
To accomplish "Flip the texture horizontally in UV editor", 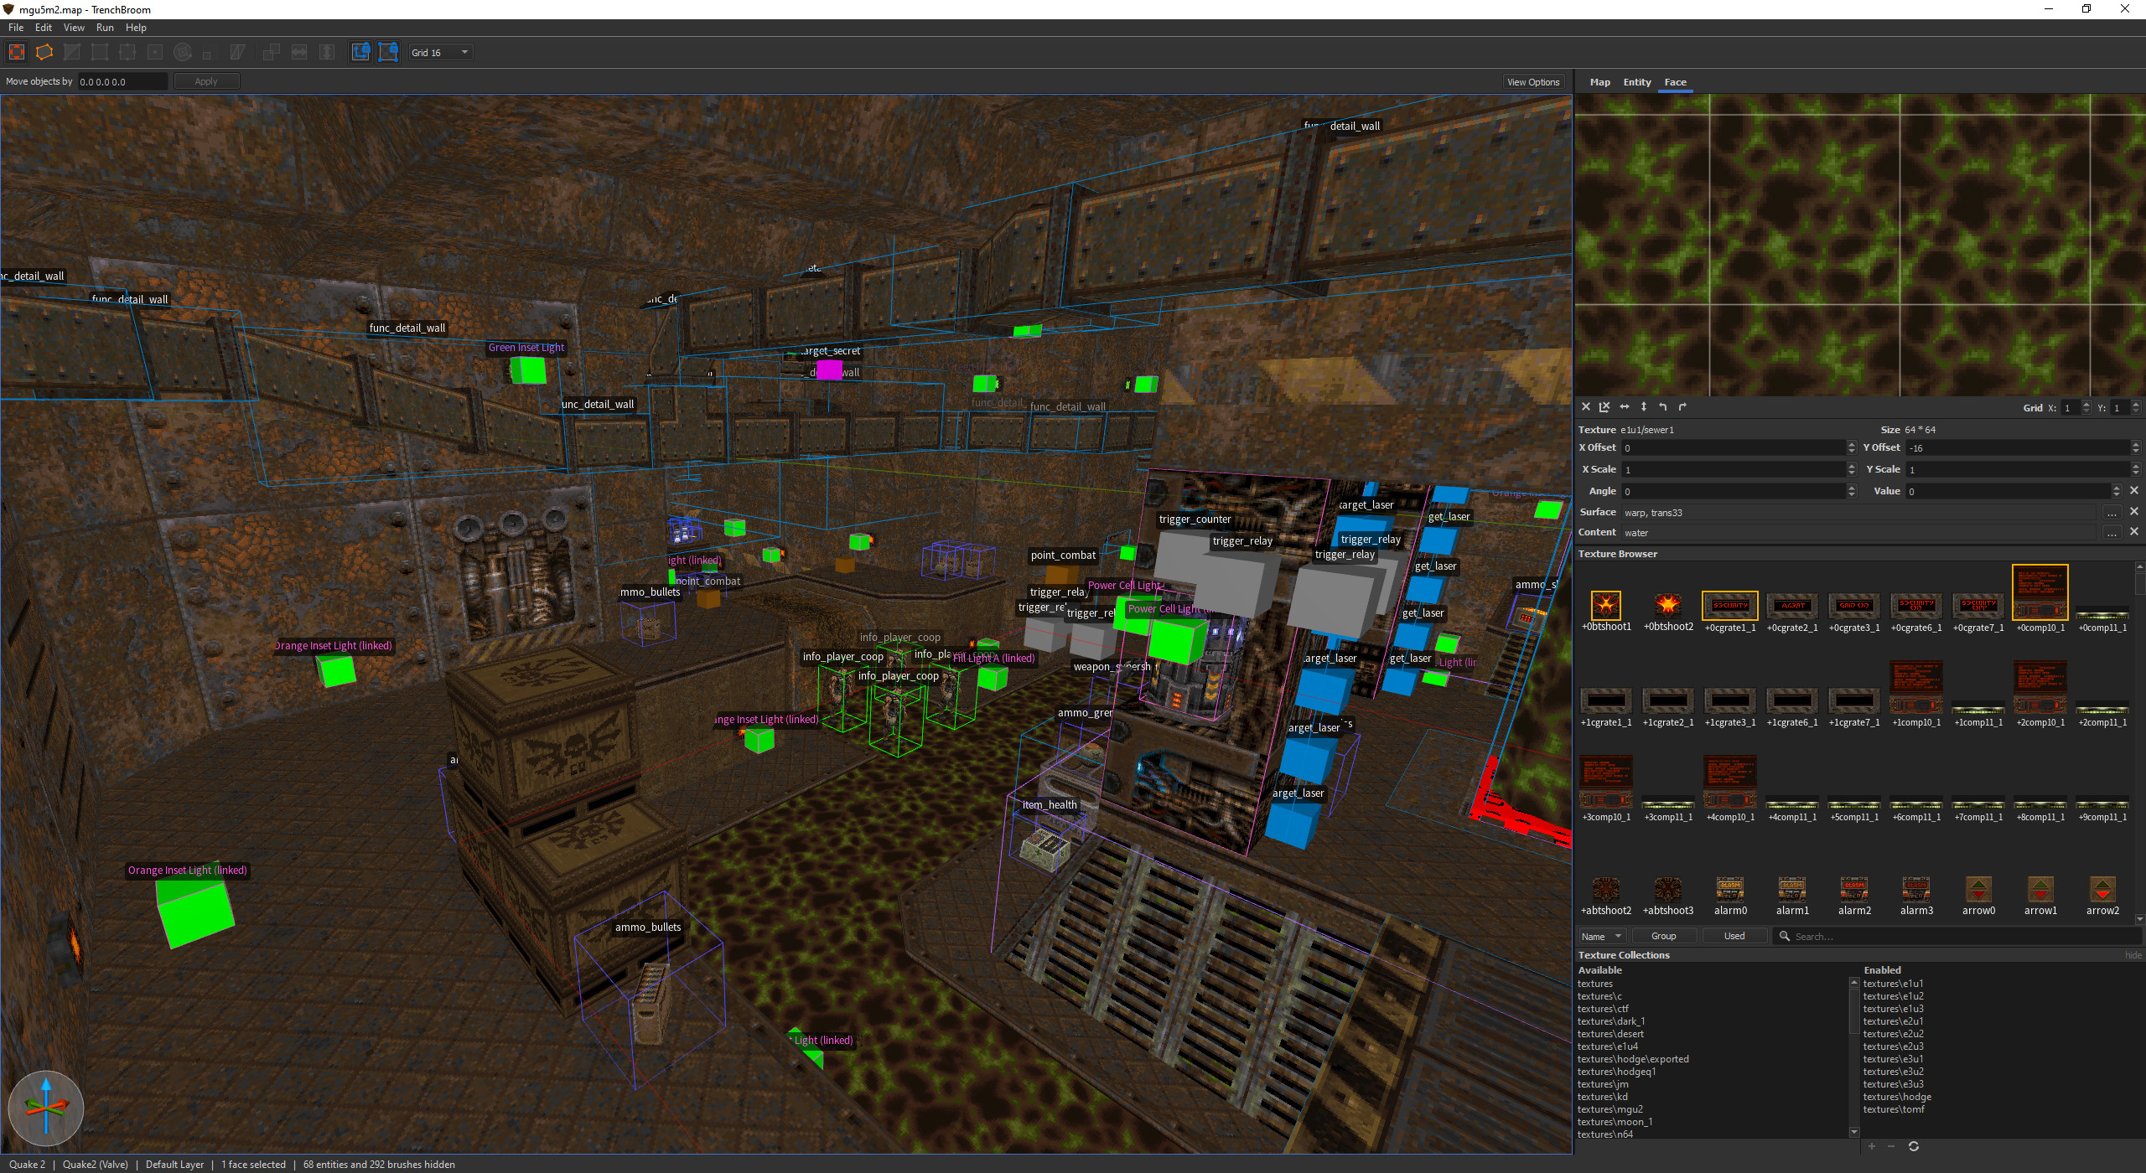I will click(1624, 407).
